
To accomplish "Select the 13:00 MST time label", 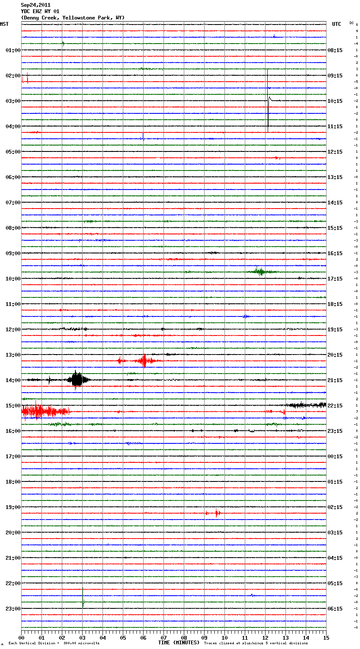I will [13, 355].
